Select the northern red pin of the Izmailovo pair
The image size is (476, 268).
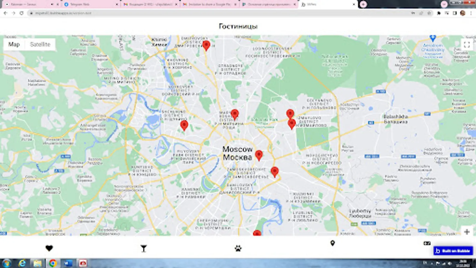coord(290,114)
